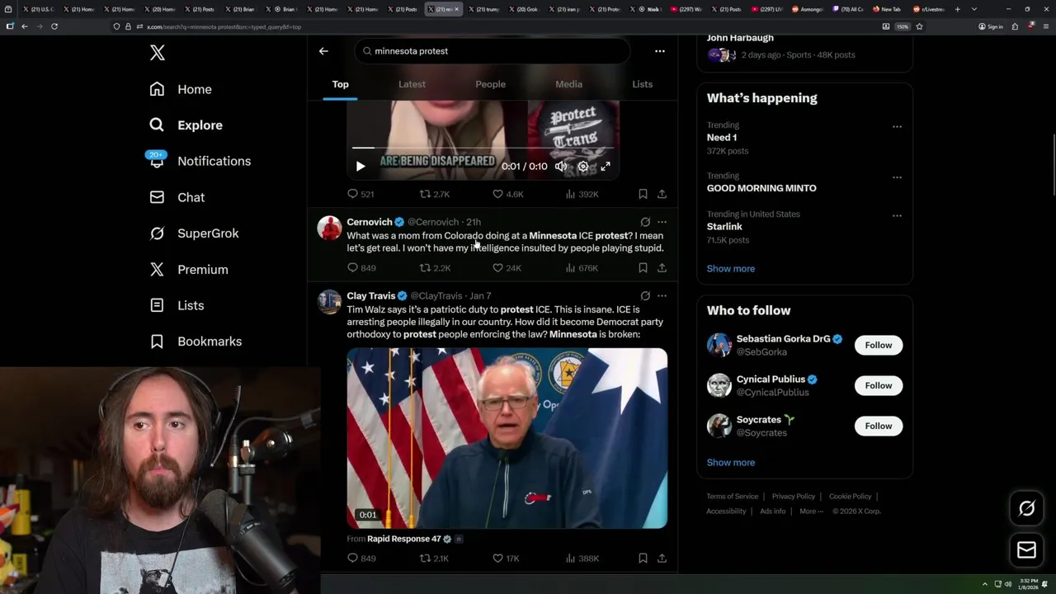1056x594 pixels.
Task: Switch to the People tab
Action: (x=490, y=84)
